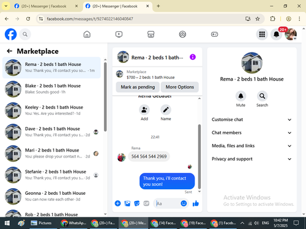Edit chat name with the pencil icon
Screen dimensions: 306x229
(x=166, y=110)
